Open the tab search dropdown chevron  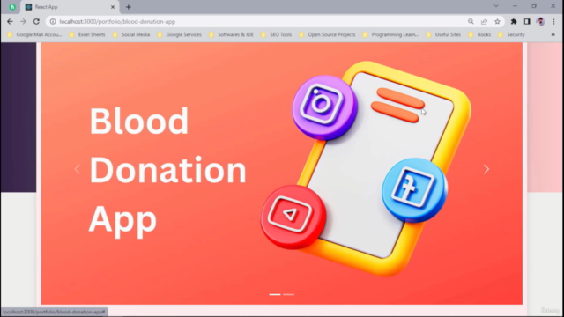[496, 6]
